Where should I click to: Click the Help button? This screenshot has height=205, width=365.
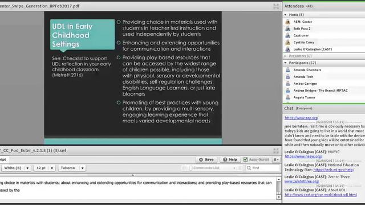pos(230,159)
